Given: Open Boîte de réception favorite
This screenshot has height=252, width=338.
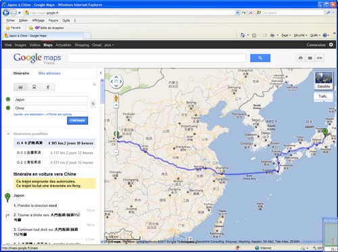Looking at the screenshot, I should click(49, 28).
